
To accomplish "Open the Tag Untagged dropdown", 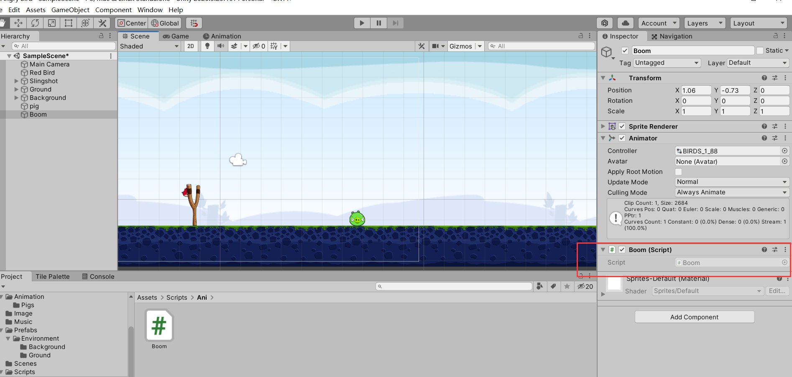I will 667,63.
